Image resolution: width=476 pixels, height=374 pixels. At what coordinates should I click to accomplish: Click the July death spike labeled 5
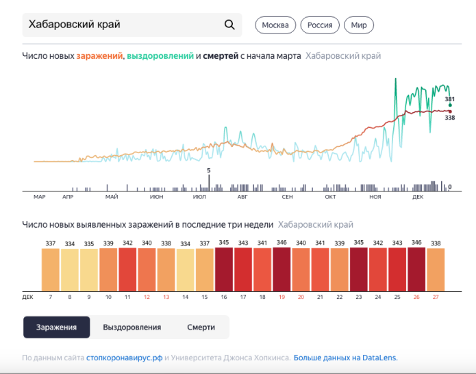pos(209,182)
